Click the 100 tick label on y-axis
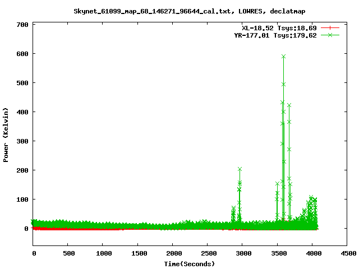Screen dimensions: 359x269 coord(22,200)
